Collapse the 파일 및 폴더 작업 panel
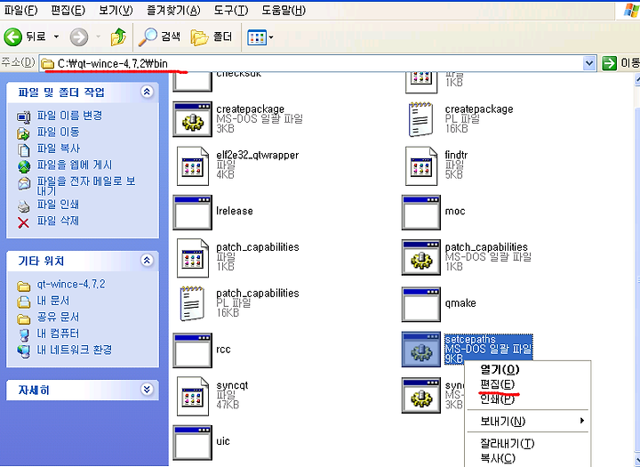The width and height of the screenshot is (640, 467). 147,92
